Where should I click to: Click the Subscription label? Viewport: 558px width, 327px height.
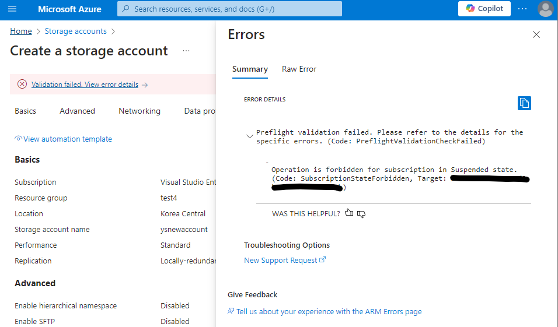[35, 182]
